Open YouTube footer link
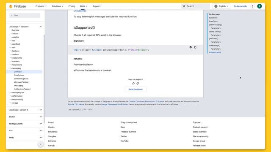271x152 pixels. (x=124, y=141)
